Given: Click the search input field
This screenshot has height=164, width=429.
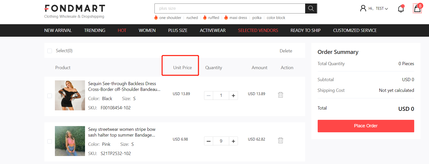Looking at the screenshot, I should (x=229, y=8).
